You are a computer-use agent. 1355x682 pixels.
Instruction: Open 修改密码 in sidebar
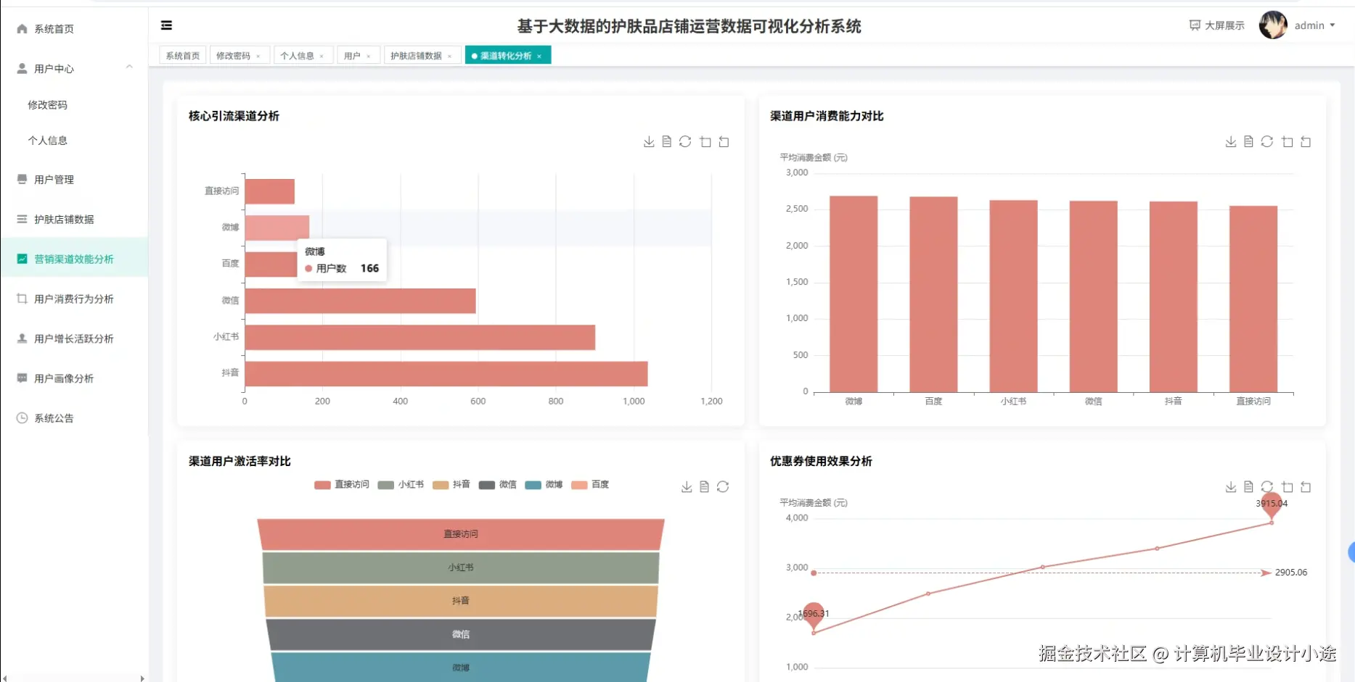(x=74, y=104)
